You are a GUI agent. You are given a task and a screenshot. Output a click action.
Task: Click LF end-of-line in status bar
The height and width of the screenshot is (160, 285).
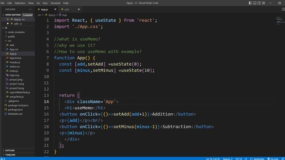pos(246,159)
